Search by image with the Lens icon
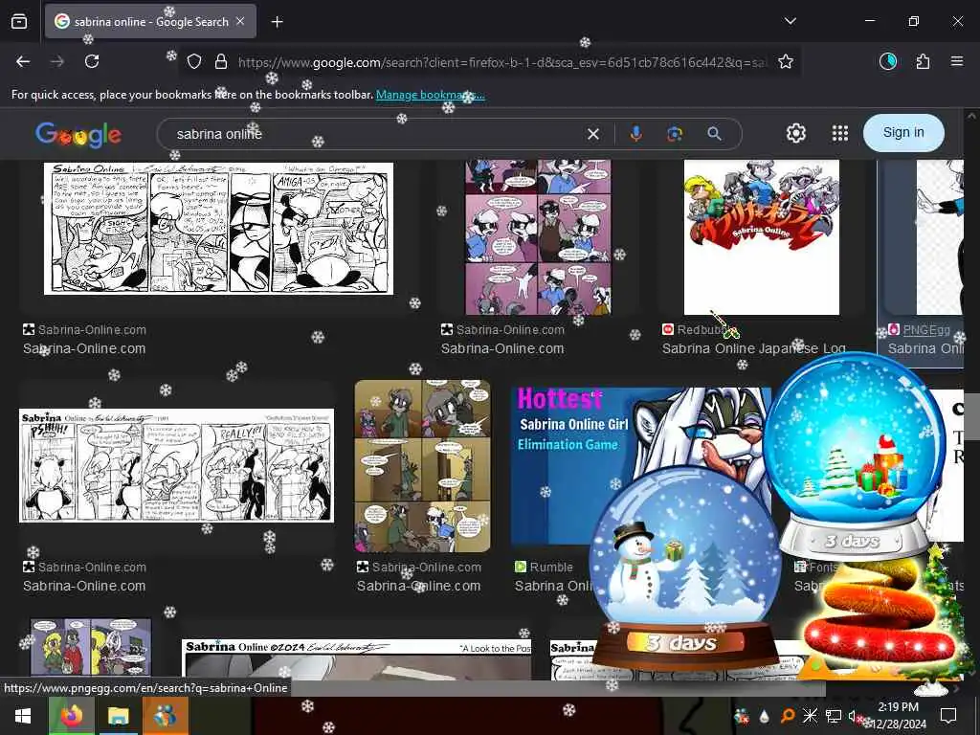 point(675,134)
